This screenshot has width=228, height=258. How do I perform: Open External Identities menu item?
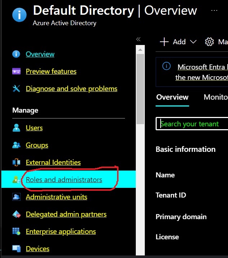coord(53,162)
